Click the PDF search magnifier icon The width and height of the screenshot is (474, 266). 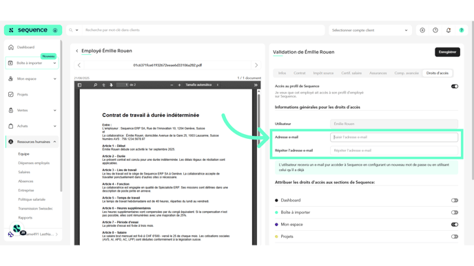[95, 85]
